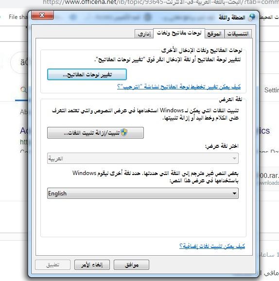The height and width of the screenshot is (281, 279).
Task: Open the العربية display language dropdown
Action: [x=143, y=158]
